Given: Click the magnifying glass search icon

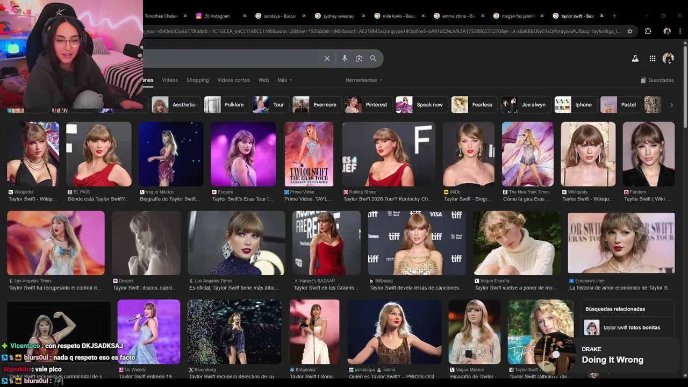Looking at the screenshot, I should click(373, 59).
